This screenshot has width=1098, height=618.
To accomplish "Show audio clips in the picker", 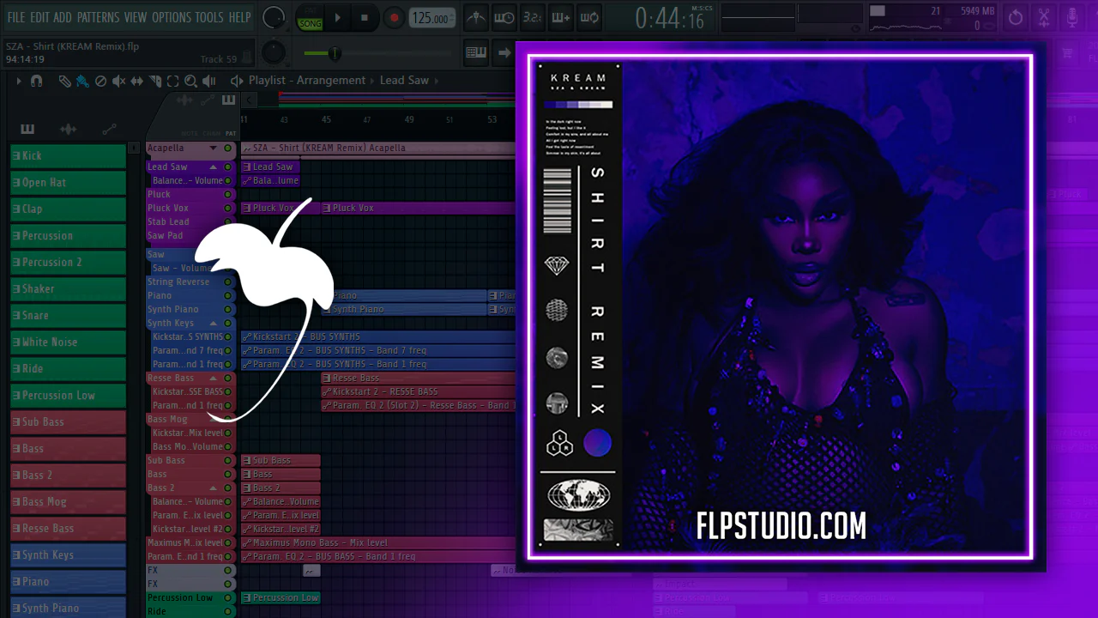I will pyautogui.click(x=68, y=130).
